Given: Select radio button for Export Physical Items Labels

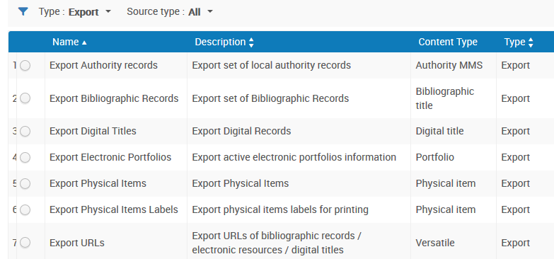Looking at the screenshot, I should [25, 209].
